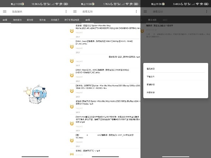This screenshot has width=211, height=158.
Task: Tap magnet icon of 英雄无归-2021 蓝光中英双字.mp4 result
Action: [x=72, y=61]
